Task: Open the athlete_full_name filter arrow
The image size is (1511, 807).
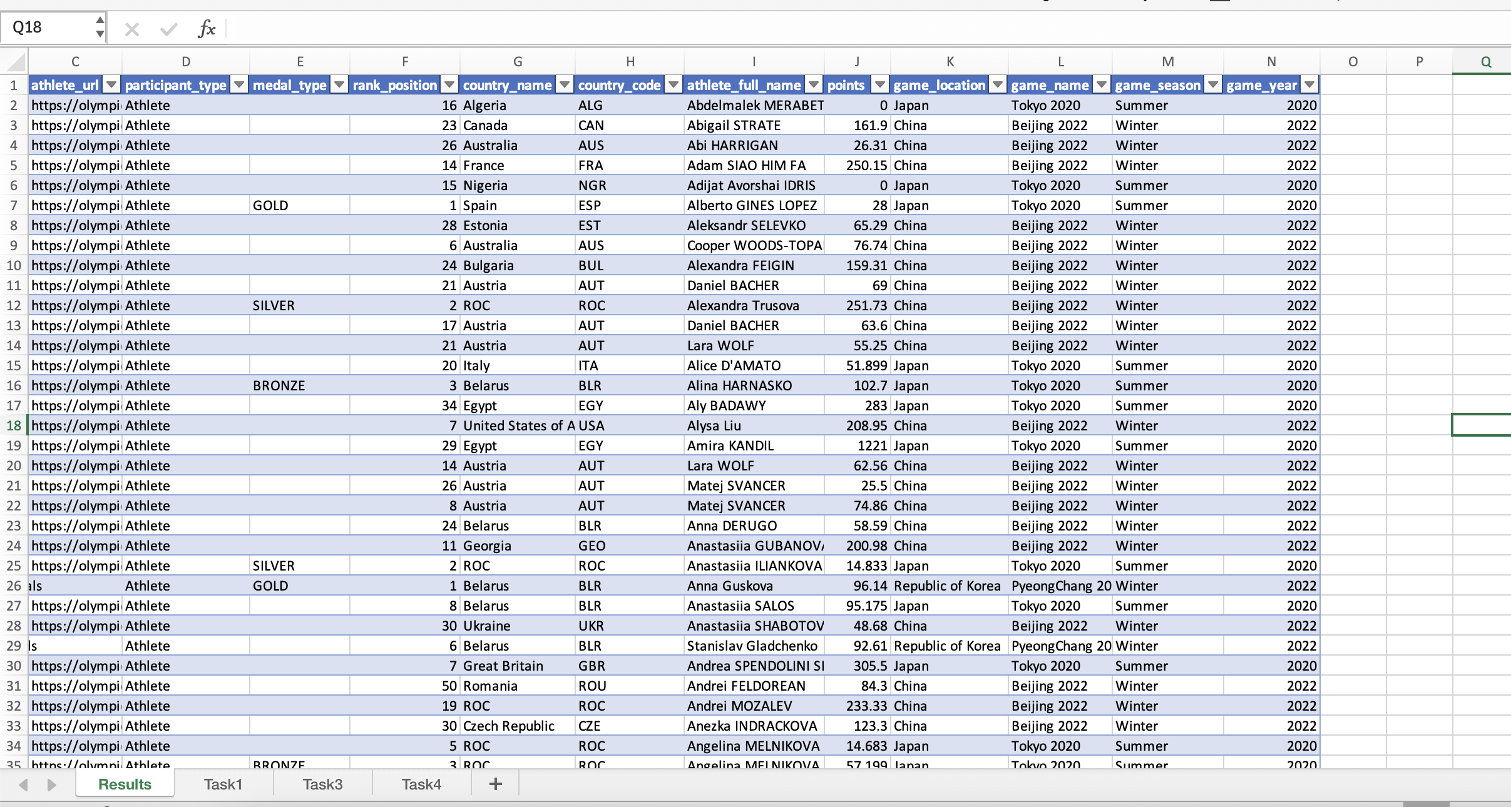Action: coord(814,85)
